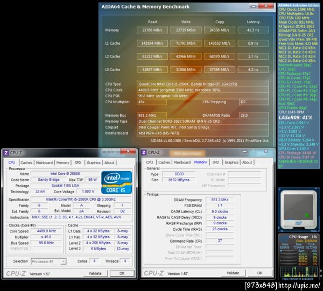The width and height of the screenshot is (323, 291).
Task: Click the Code Name value Sandy Bridge
Action: pyautogui.click(x=48, y=180)
